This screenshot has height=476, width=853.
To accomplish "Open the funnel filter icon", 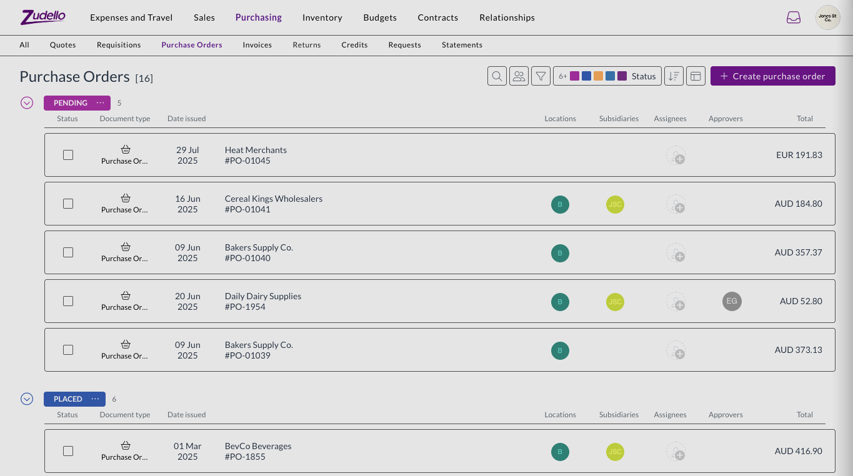I will coord(541,76).
